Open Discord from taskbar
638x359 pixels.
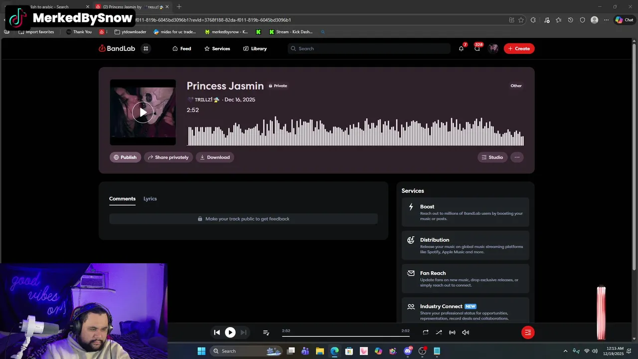pos(408,351)
